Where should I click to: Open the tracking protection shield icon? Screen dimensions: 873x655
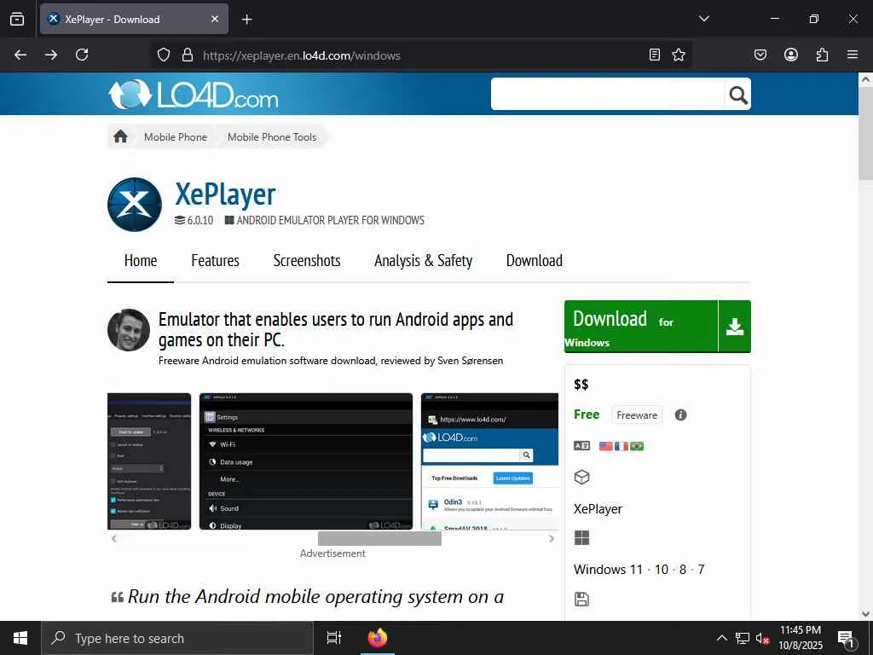point(163,55)
